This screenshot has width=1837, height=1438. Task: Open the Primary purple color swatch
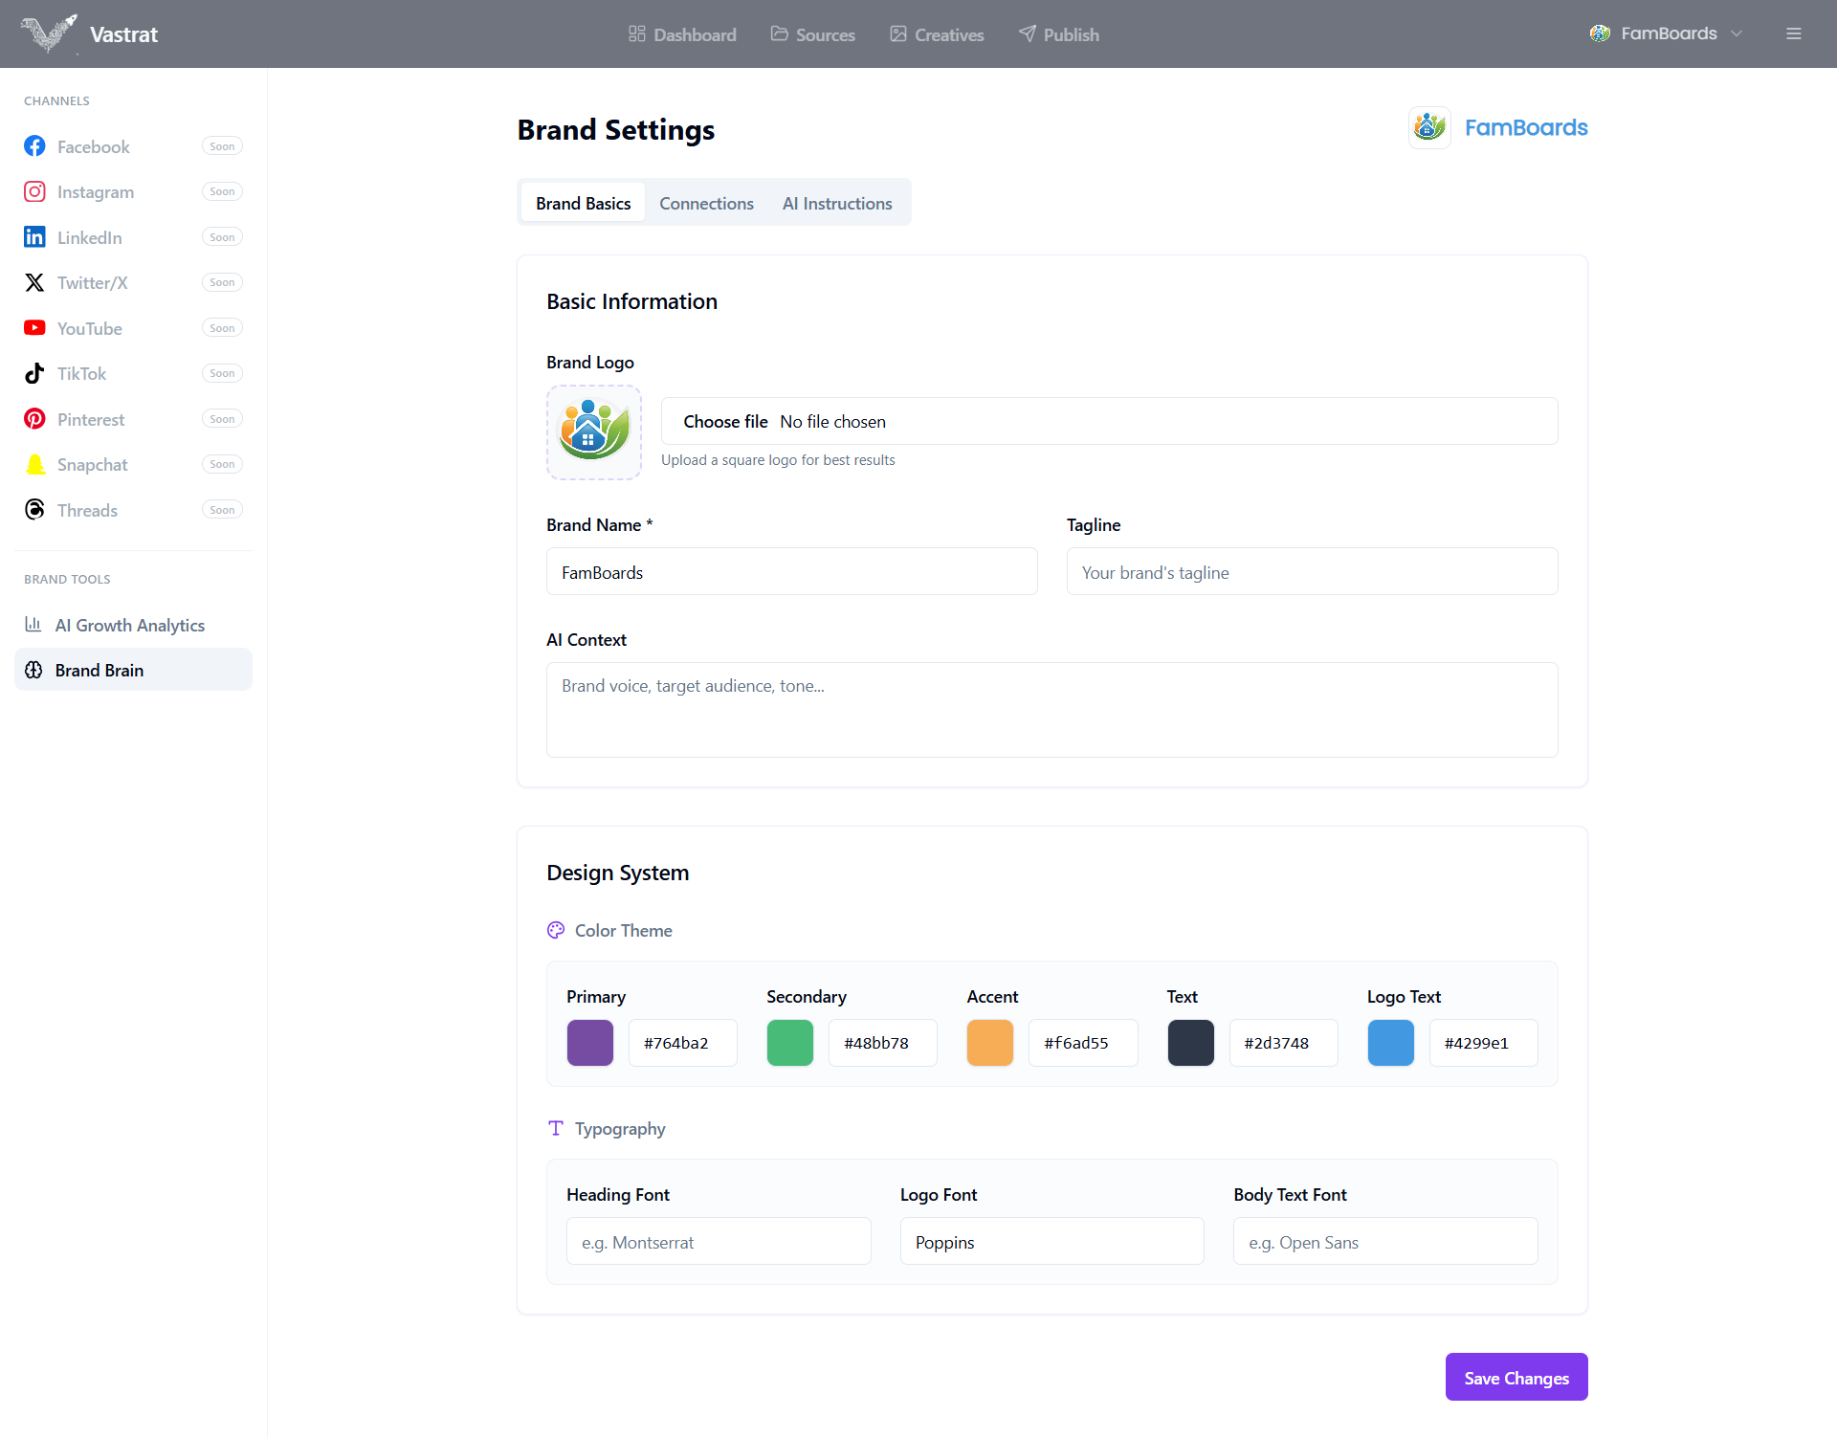(x=590, y=1042)
